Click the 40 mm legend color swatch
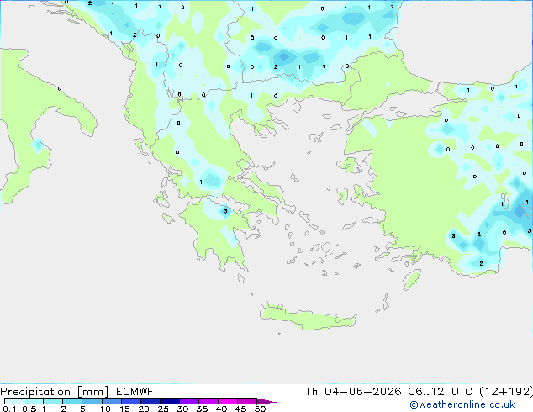 [228, 401]
